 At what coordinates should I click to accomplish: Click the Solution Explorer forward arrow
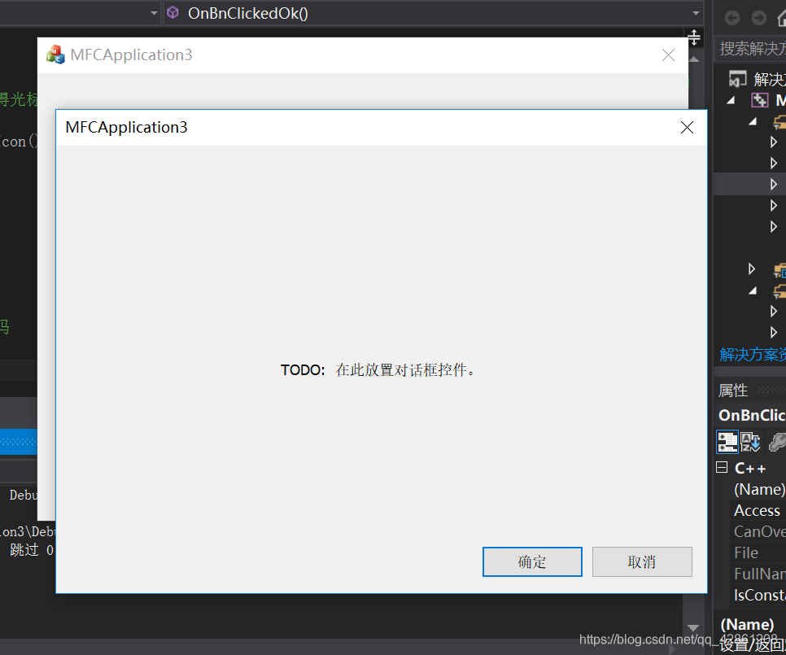click(759, 18)
